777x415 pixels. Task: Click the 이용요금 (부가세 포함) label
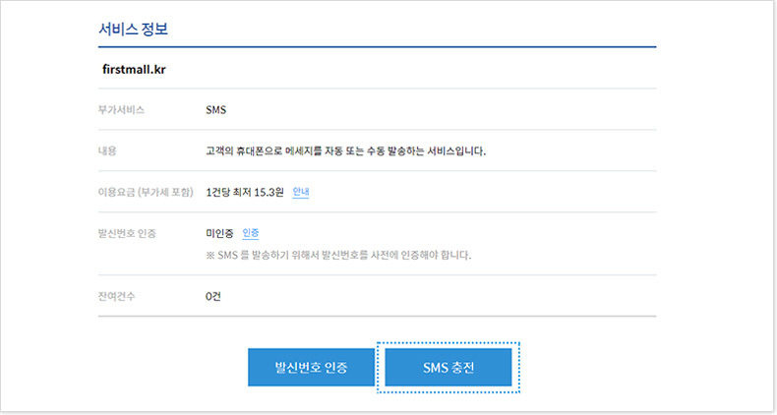click(x=146, y=192)
